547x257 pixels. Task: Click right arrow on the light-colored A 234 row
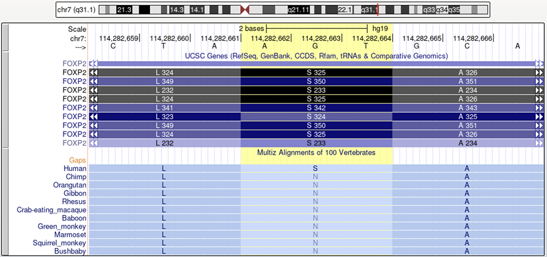pyautogui.click(x=539, y=143)
